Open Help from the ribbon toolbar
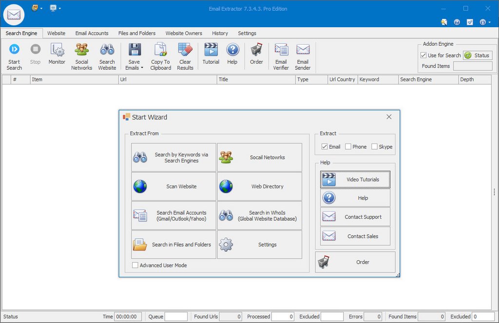The width and height of the screenshot is (499, 323). pyautogui.click(x=232, y=54)
